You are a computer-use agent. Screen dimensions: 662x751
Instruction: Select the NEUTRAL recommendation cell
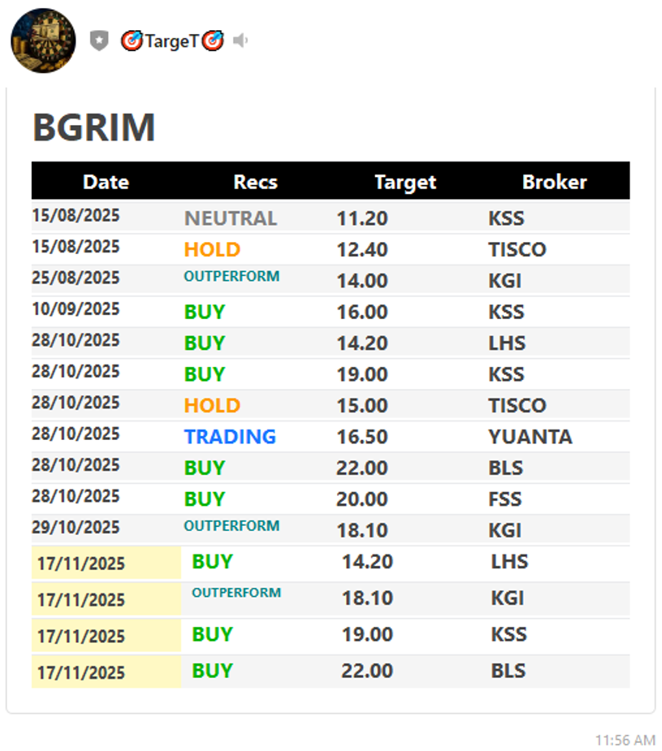231,218
